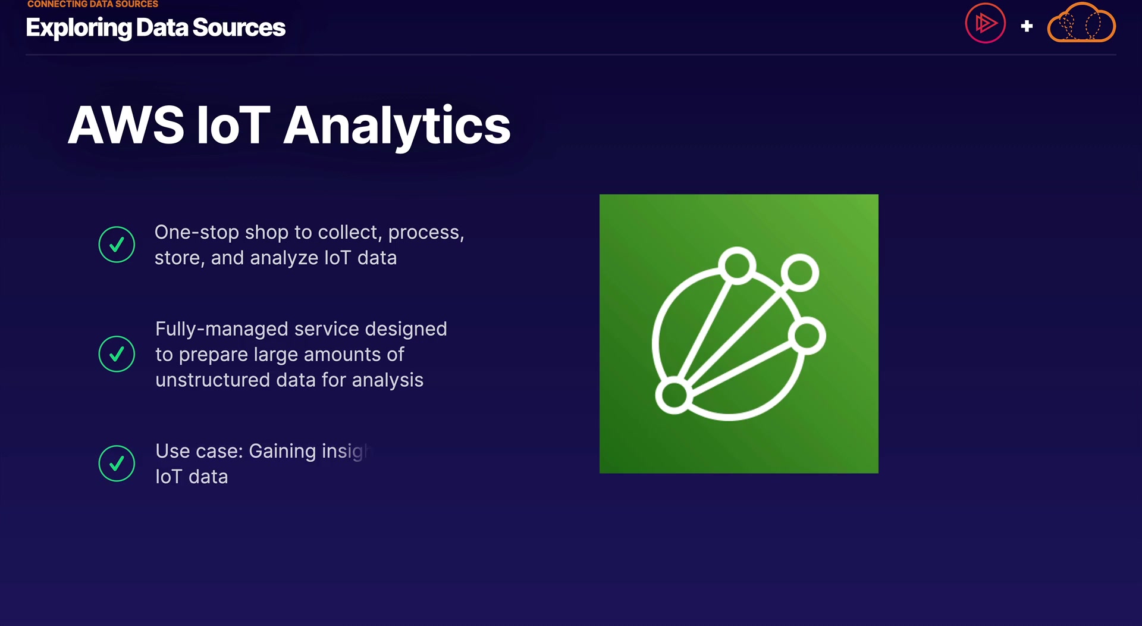Viewport: 1142px width, 626px height.
Task: Click the "CONNECTING DATA SOURCES" section label
Action: (93, 4)
